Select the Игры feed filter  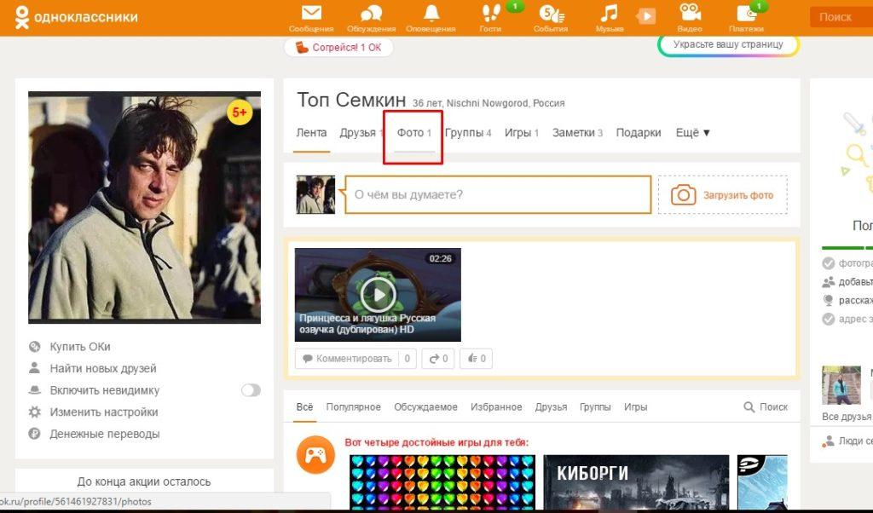(635, 406)
